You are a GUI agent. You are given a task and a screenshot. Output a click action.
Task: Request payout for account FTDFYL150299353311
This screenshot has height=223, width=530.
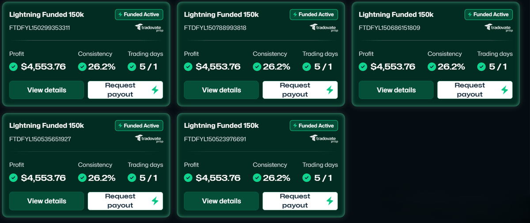(x=125, y=90)
